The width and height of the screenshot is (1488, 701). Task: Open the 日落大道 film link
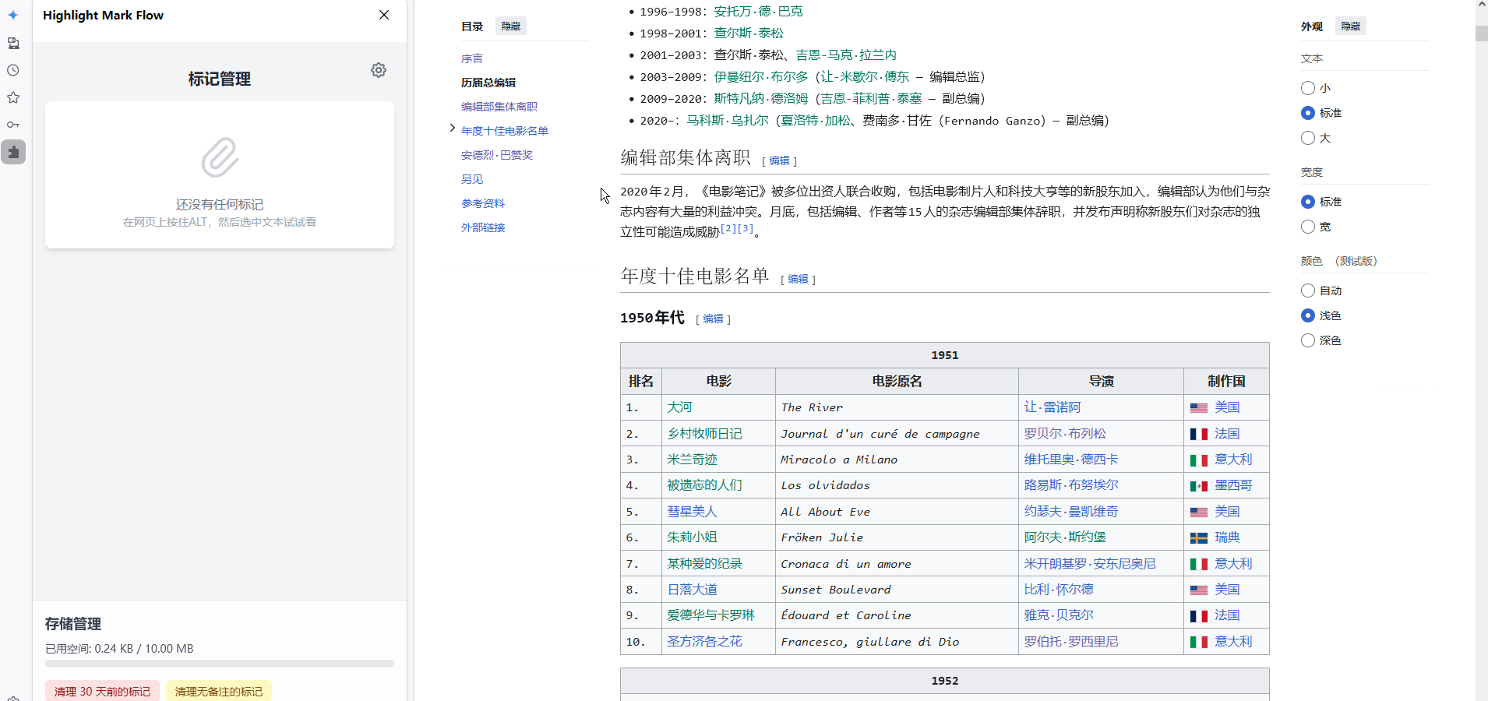click(692, 590)
